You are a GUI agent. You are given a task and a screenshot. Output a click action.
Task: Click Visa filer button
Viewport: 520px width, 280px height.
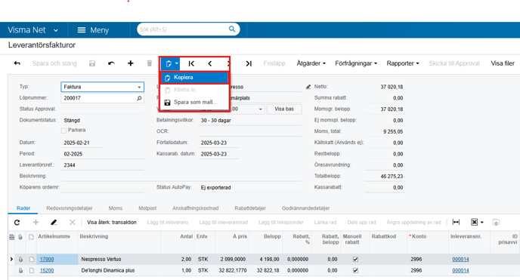(503, 63)
